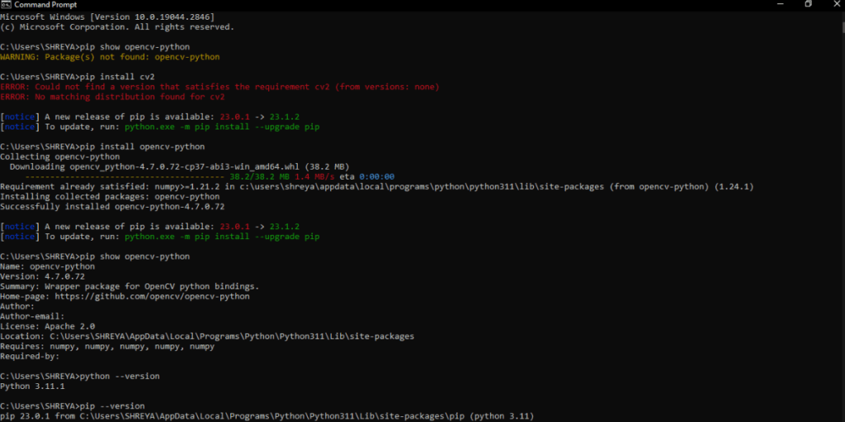Image resolution: width=845 pixels, height=422 pixels.
Task: Click the "Version: 4.7.0.72" line
Action: 43,277
